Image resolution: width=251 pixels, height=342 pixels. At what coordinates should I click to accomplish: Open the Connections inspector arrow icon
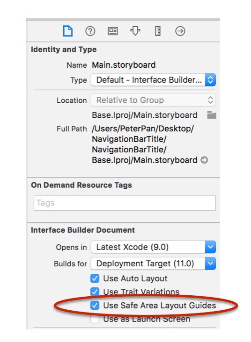[180, 31]
